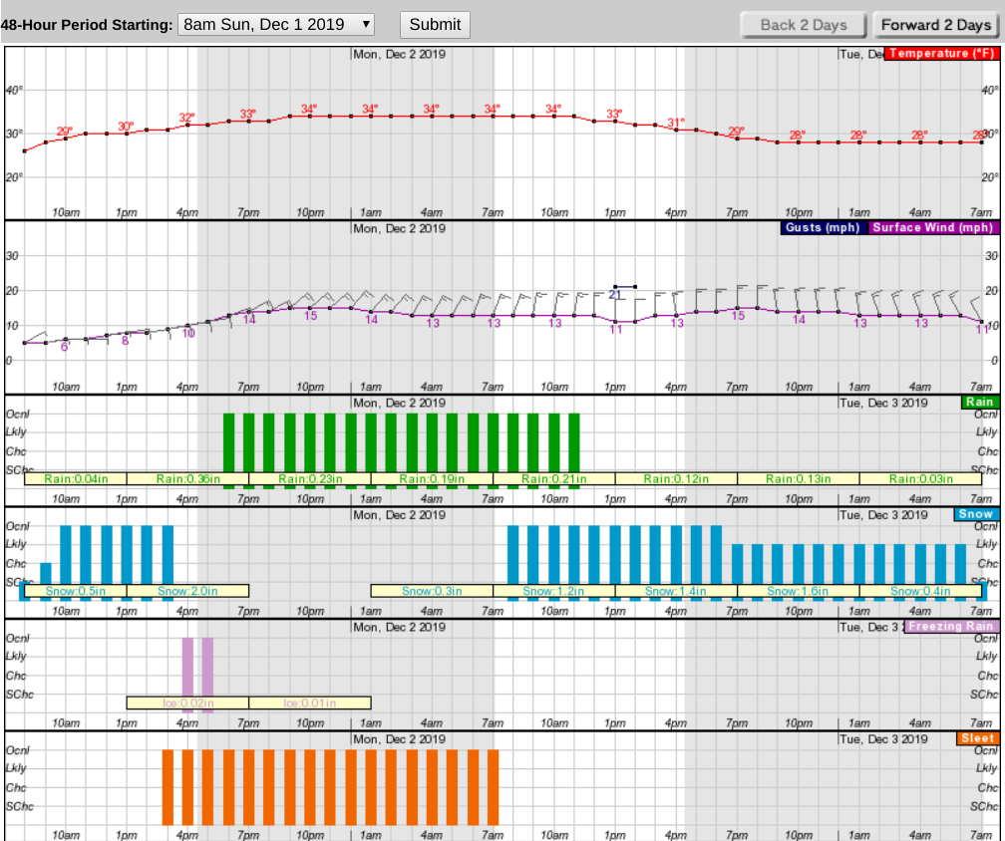Open the 48-Hour Period Starting dropdown

[x=276, y=24]
